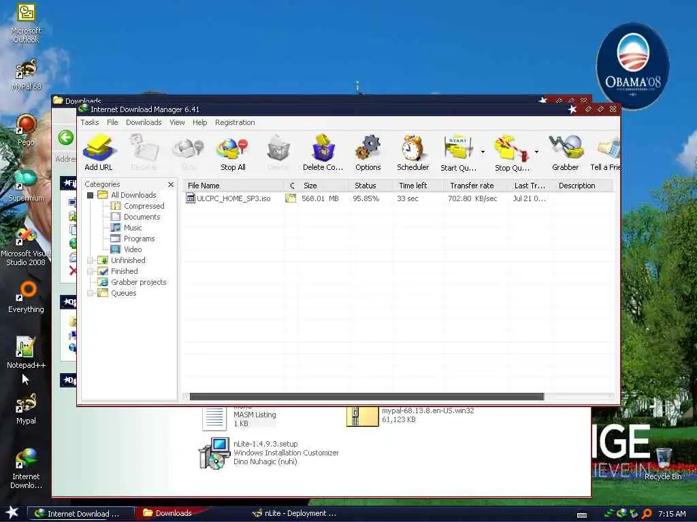Click the Stop Queue toolbar icon

point(512,152)
